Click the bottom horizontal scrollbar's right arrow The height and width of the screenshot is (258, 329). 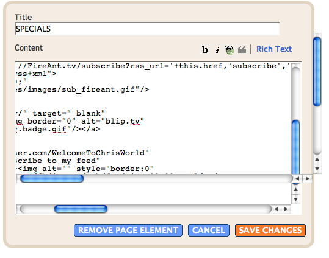tap(286, 209)
